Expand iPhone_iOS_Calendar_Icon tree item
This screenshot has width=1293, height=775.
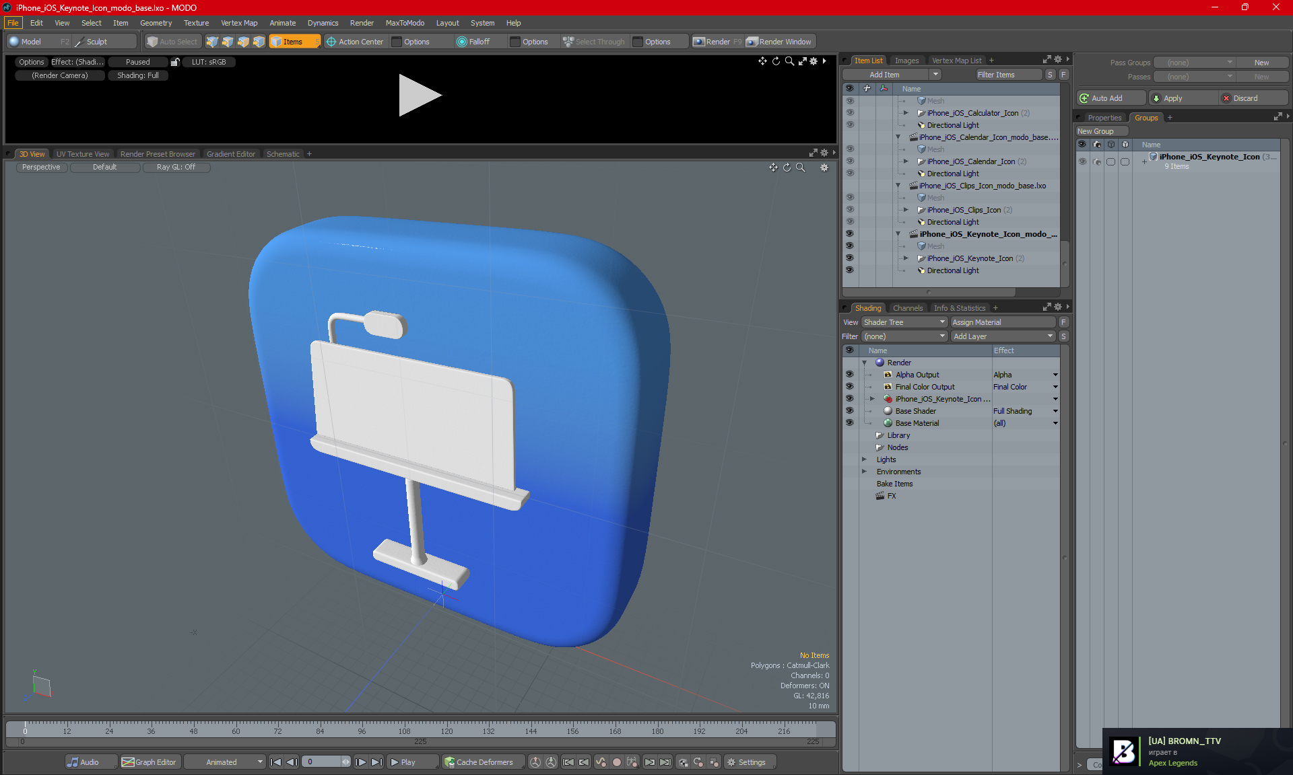tap(906, 161)
